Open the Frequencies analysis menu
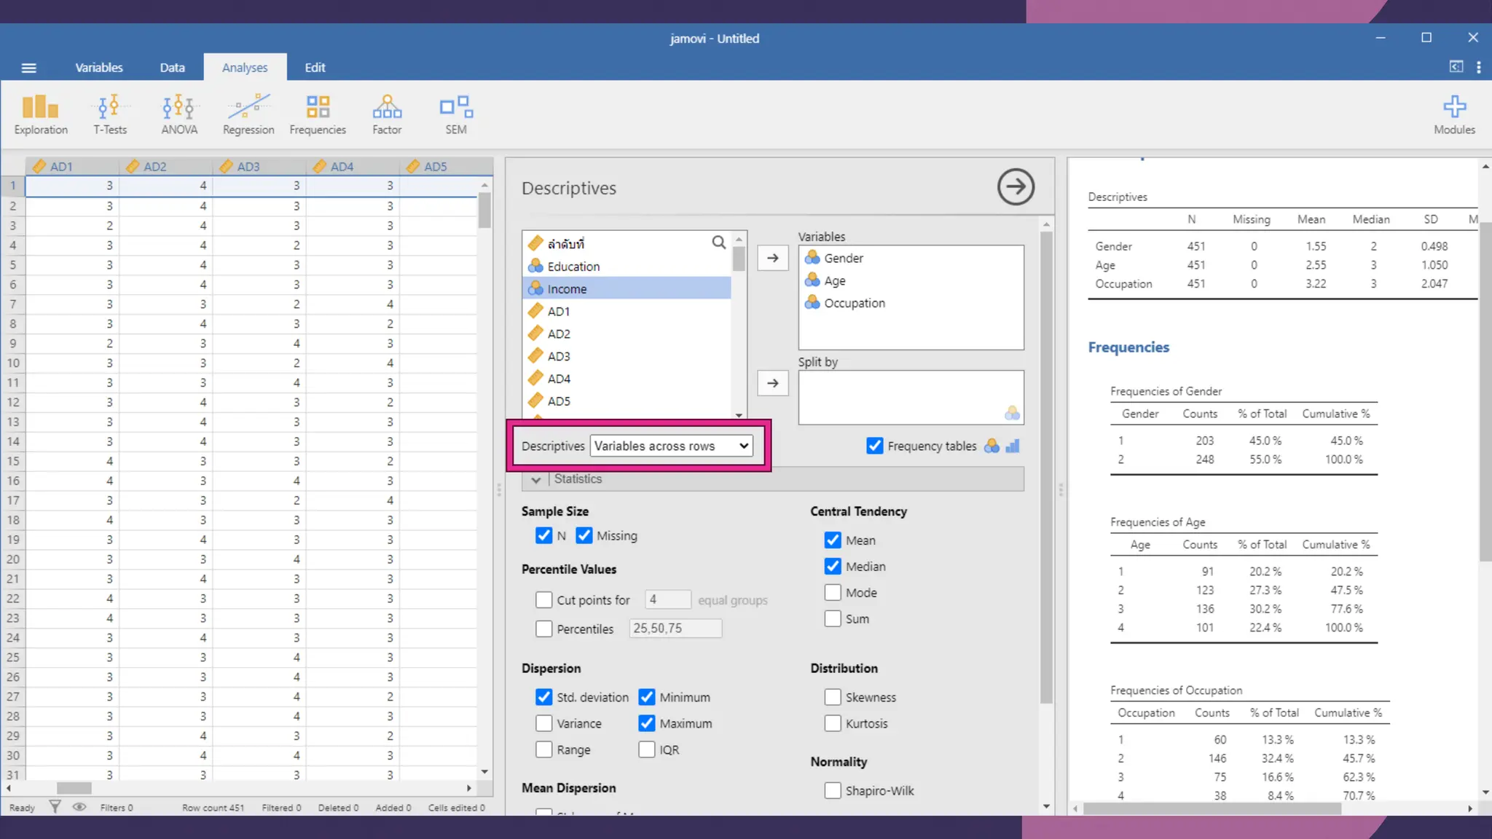Viewport: 1492px width, 839px height. 318,114
